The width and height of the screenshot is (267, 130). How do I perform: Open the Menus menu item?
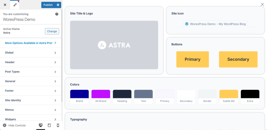pos(31,110)
